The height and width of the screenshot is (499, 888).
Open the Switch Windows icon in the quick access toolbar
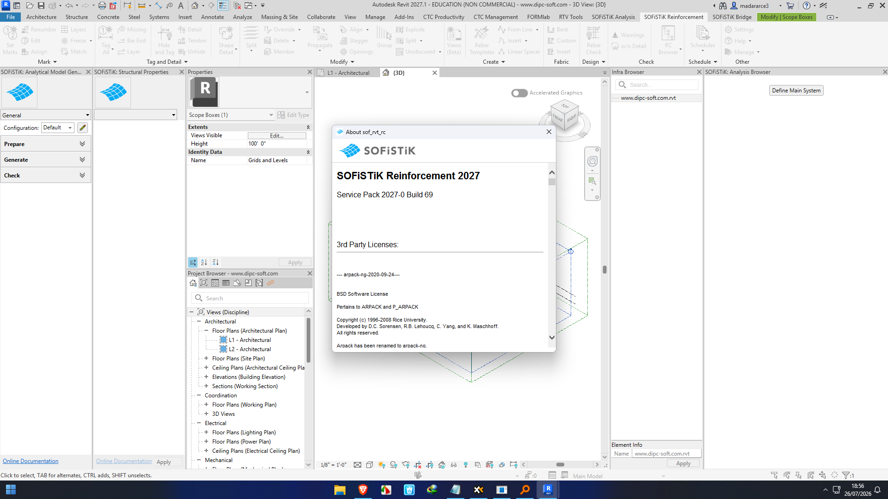coord(248,6)
